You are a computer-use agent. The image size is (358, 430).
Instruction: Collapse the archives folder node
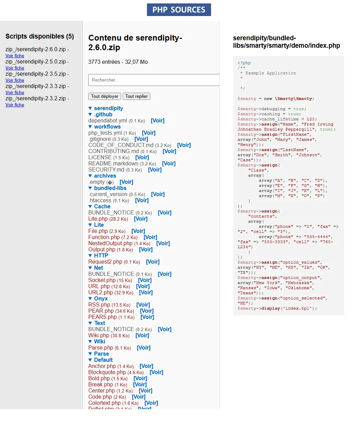tap(102, 176)
